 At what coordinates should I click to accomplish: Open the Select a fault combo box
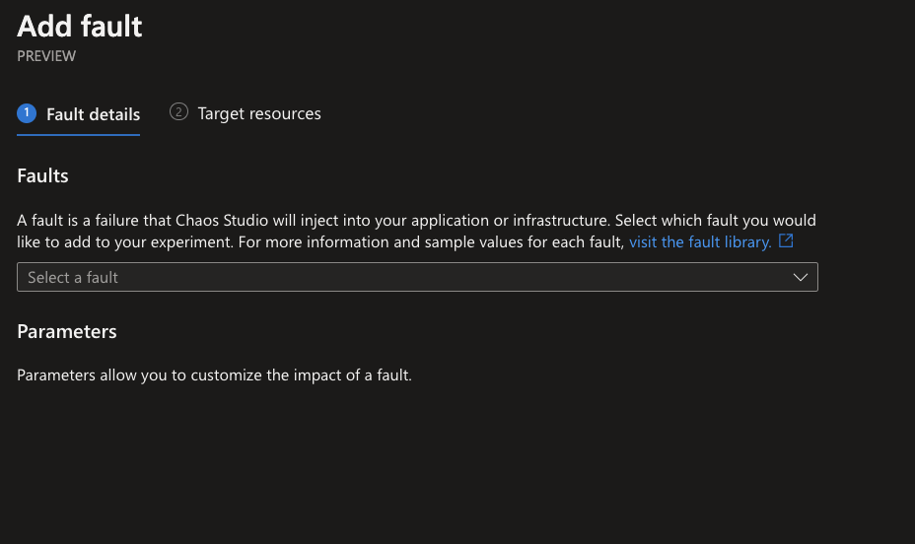click(417, 277)
